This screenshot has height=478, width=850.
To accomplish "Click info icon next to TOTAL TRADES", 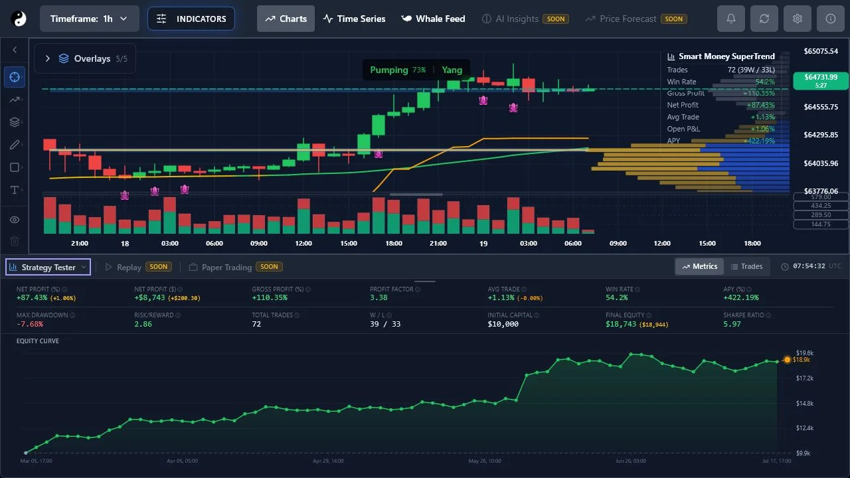I will tap(298, 315).
